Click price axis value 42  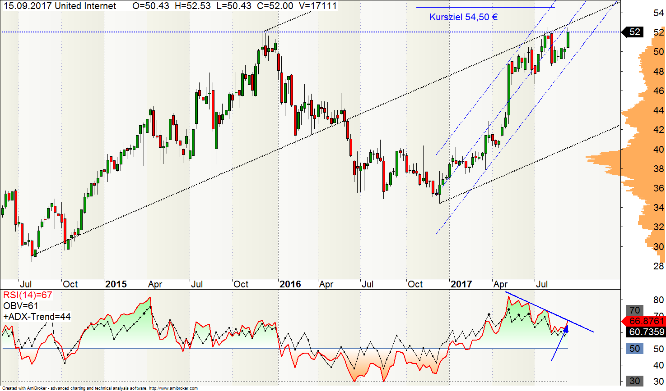click(x=658, y=130)
